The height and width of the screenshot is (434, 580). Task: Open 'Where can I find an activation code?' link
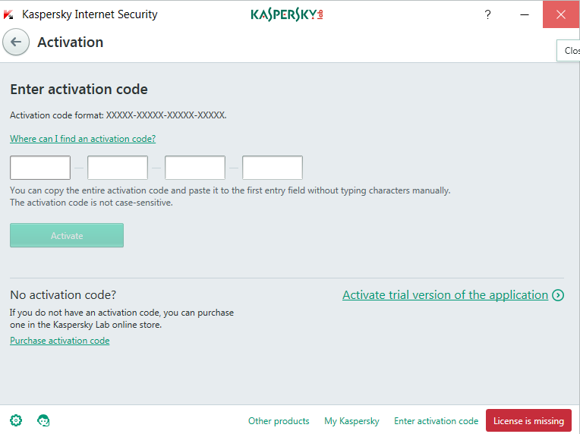pos(83,139)
